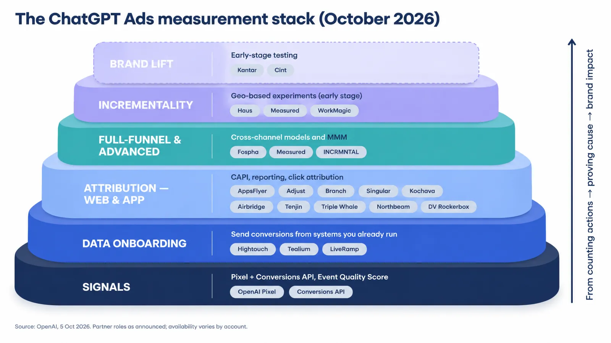Click the WorkMagic pill

tap(334, 111)
